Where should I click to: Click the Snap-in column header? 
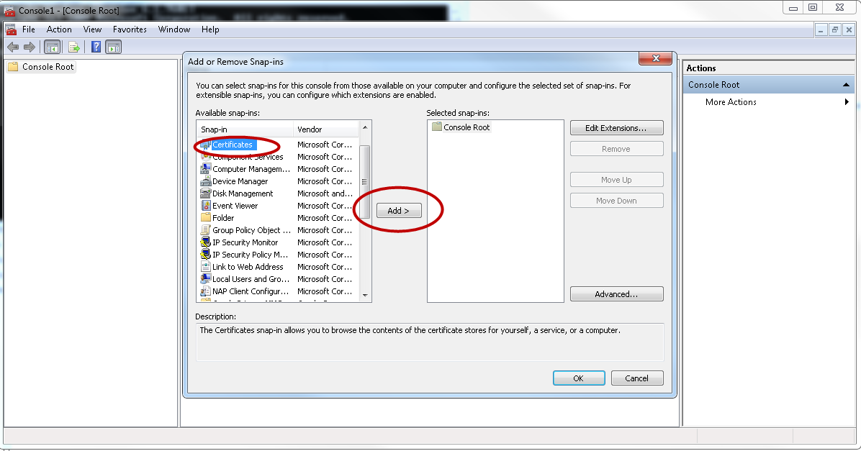(245, 129)
